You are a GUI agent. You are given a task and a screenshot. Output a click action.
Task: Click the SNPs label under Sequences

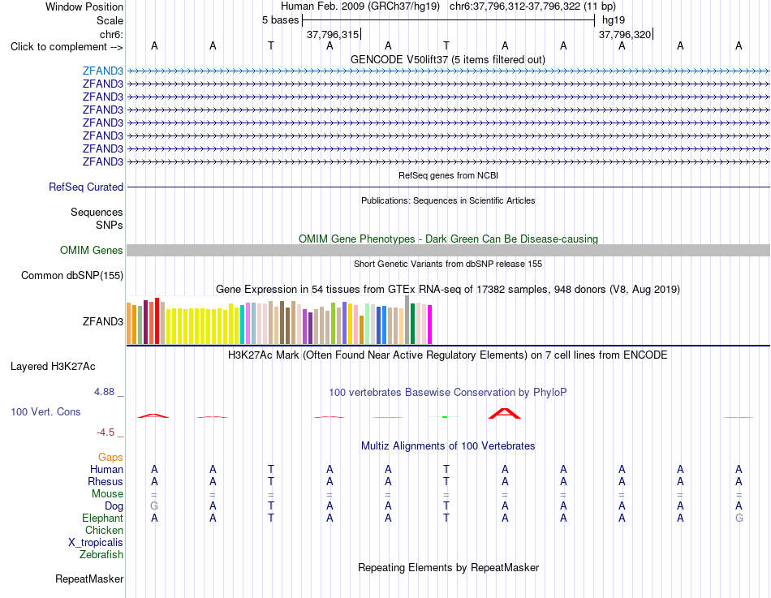(110, 225)
